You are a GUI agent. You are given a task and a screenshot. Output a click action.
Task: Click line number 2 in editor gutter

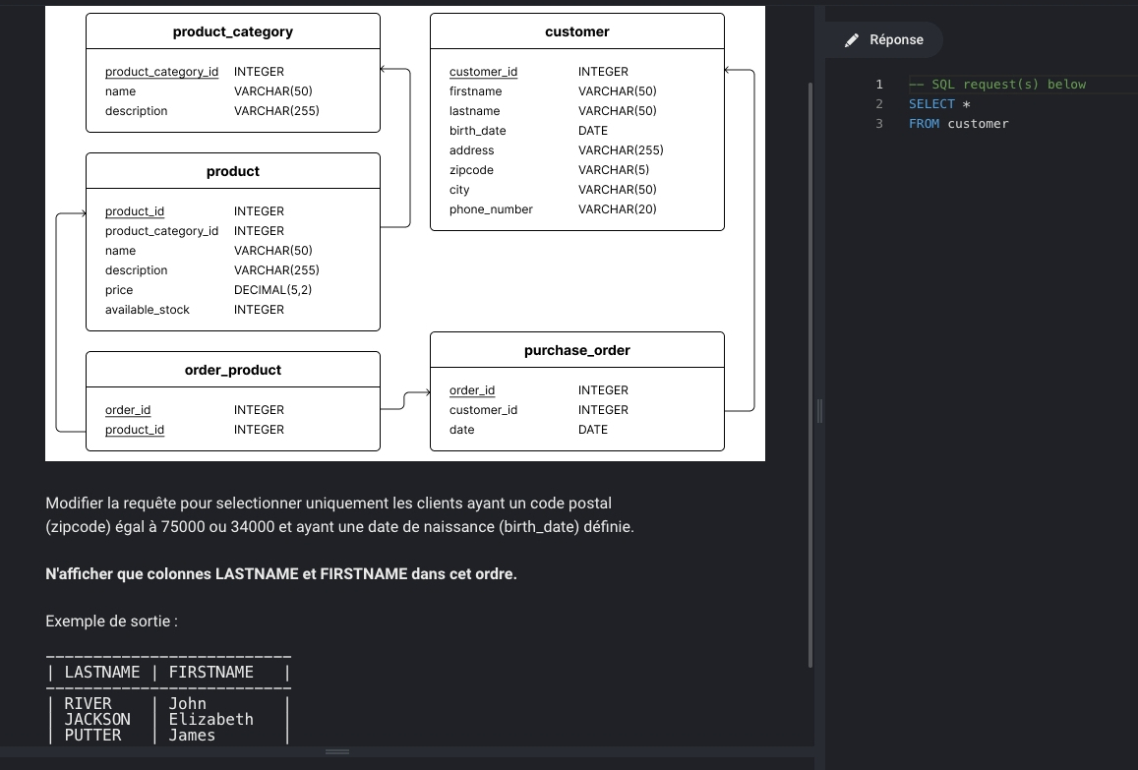879,104
